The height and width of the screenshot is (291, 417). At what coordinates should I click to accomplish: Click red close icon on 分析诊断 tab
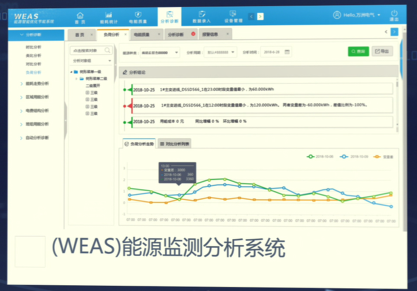(x=193, y=34)
